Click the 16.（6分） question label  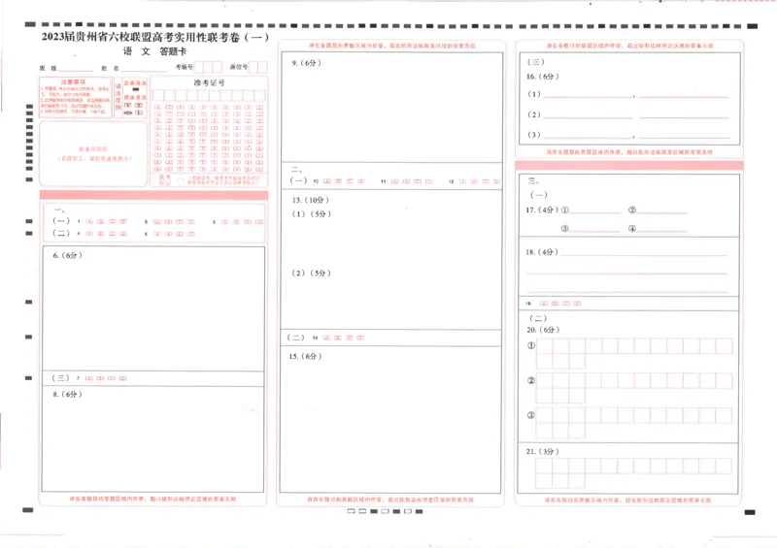coord(543,77)
